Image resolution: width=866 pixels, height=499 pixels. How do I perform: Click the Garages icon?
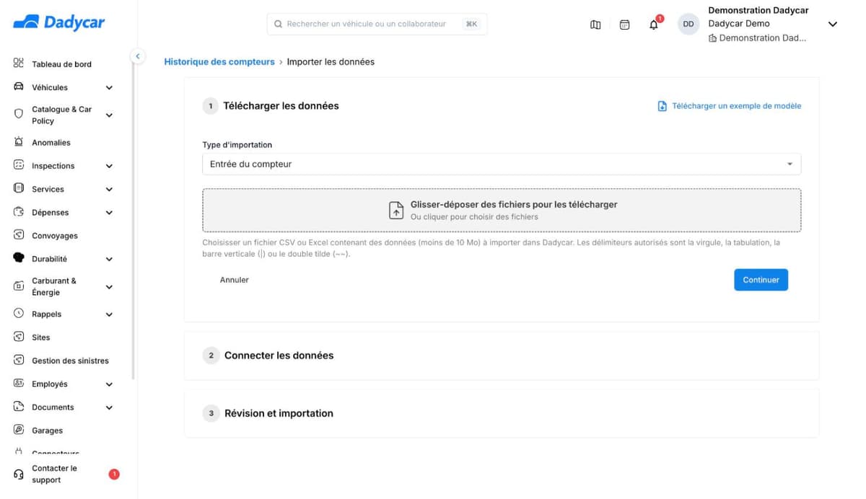(x=19, y=430)
